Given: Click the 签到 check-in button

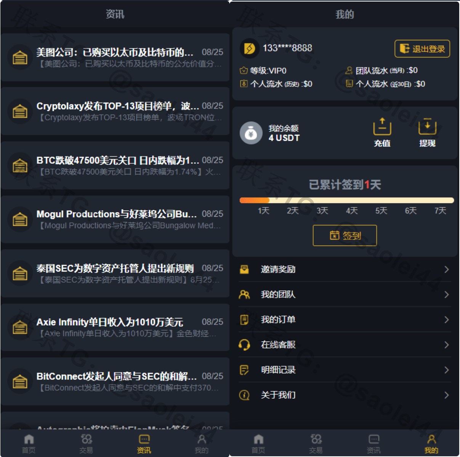Looking at the screenshot, I should [345, 235].
